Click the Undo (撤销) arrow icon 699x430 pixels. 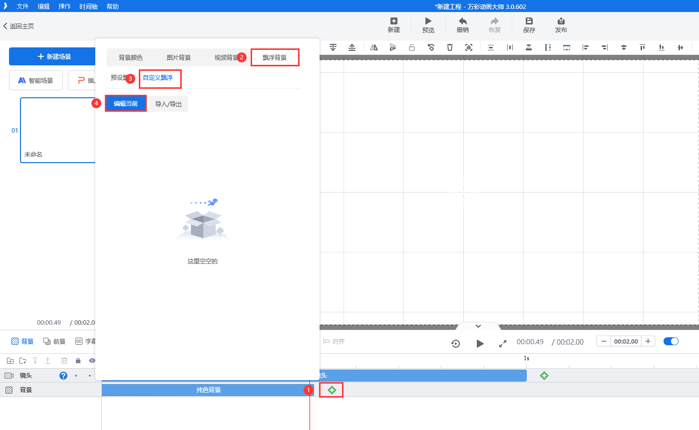[463, 21]
